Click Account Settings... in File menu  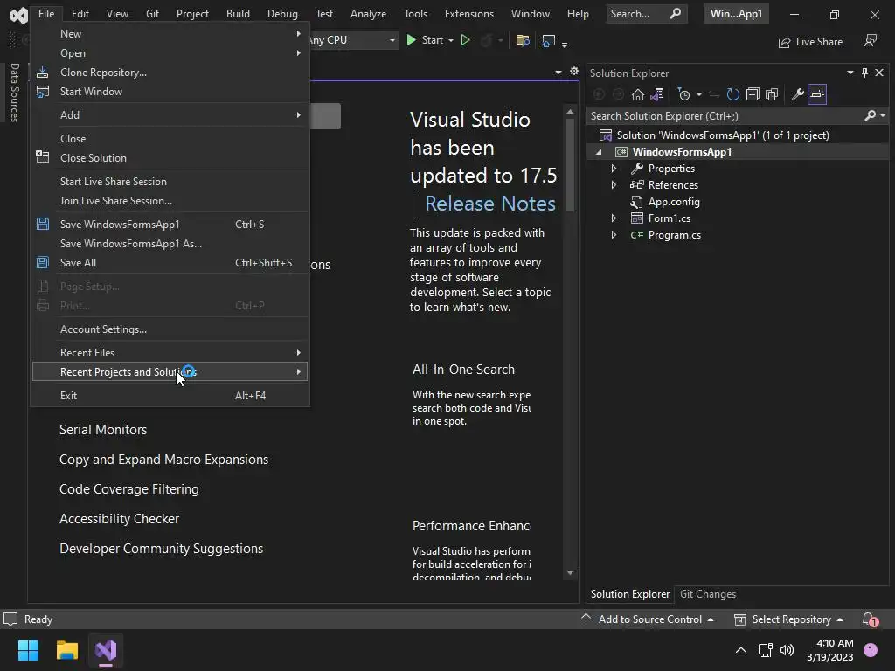point(170,329)
